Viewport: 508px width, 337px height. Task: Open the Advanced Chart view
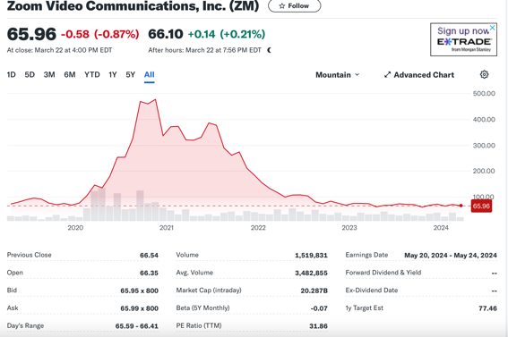[419, 75]
